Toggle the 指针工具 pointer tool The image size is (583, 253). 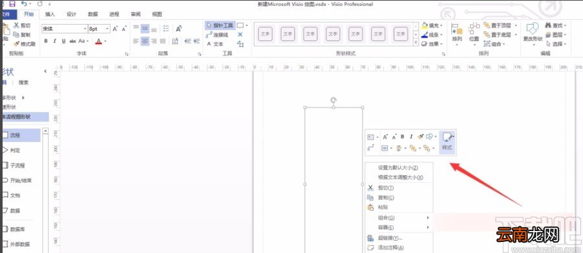pyautogui.click(x=220, y=25)
